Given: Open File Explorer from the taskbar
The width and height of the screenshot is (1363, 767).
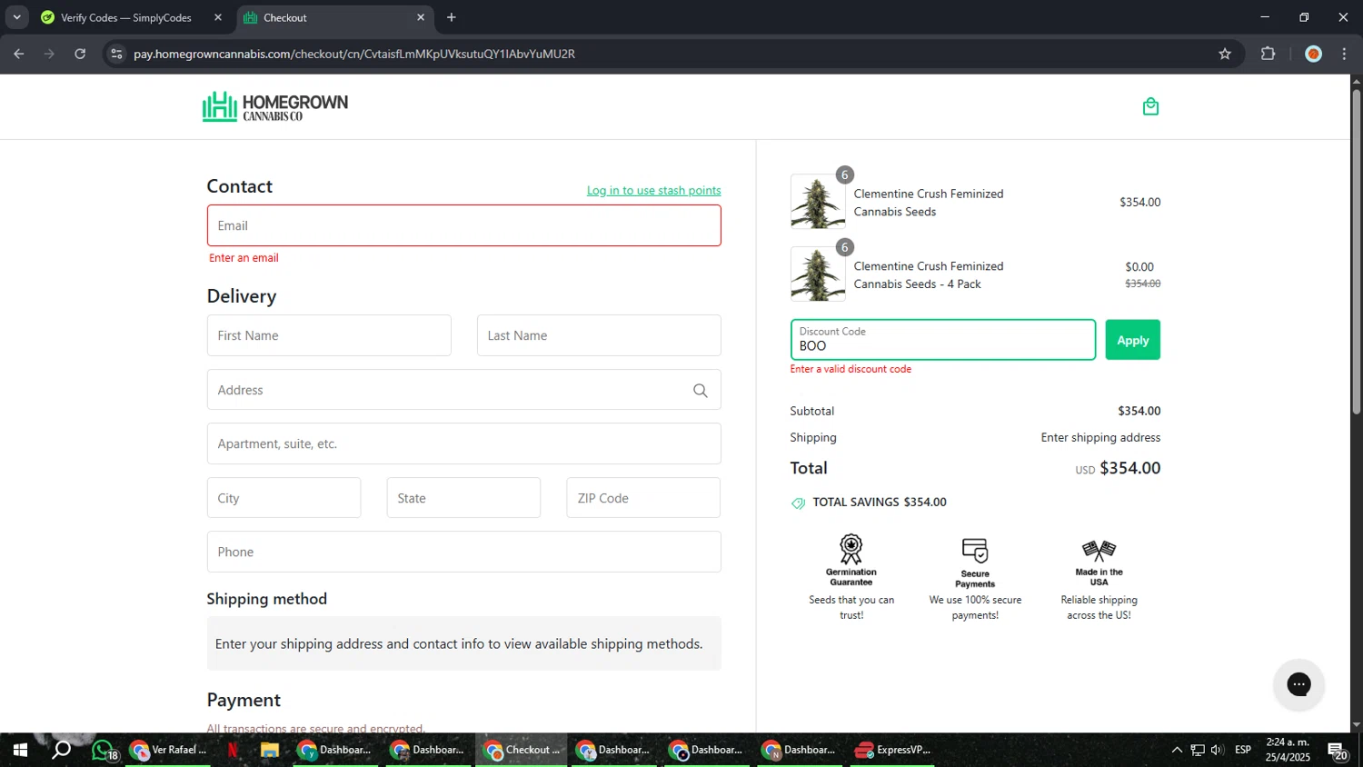Looking at the screenshot, I should 269,750.
